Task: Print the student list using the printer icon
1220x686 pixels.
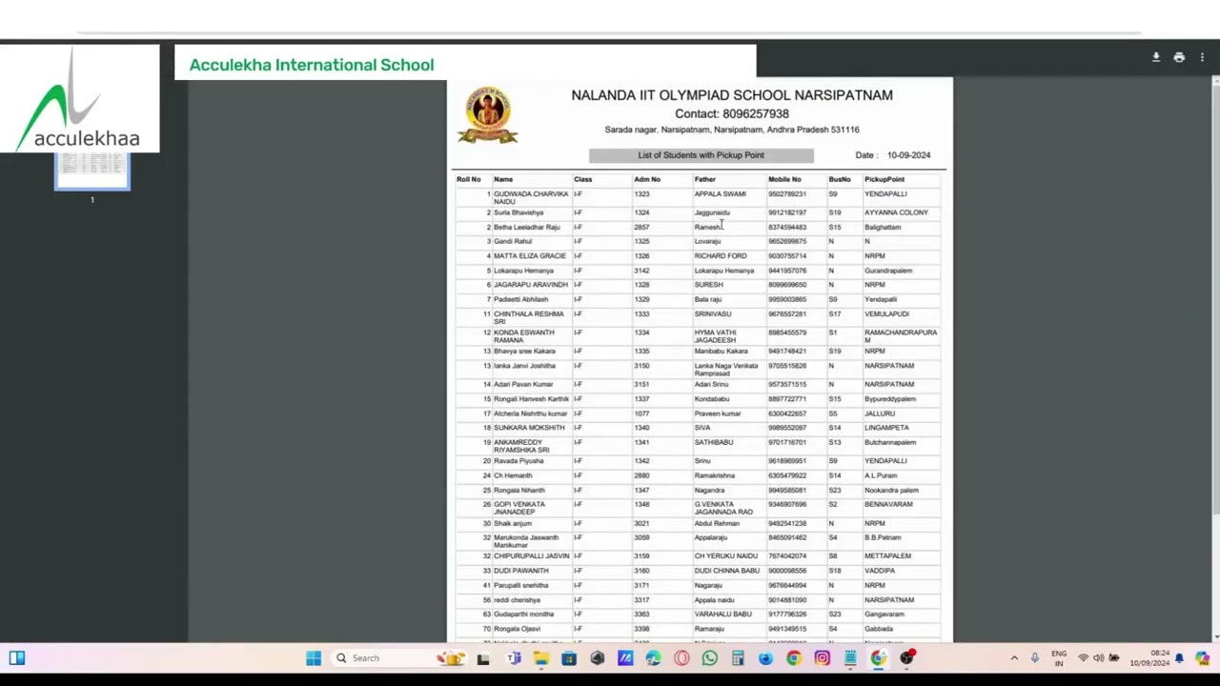Action: coord(1179,57)
